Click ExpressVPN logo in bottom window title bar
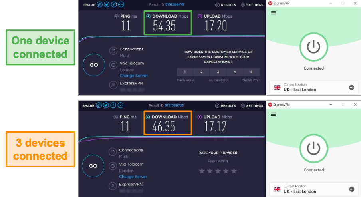The image size is (361, 197). 270,105
